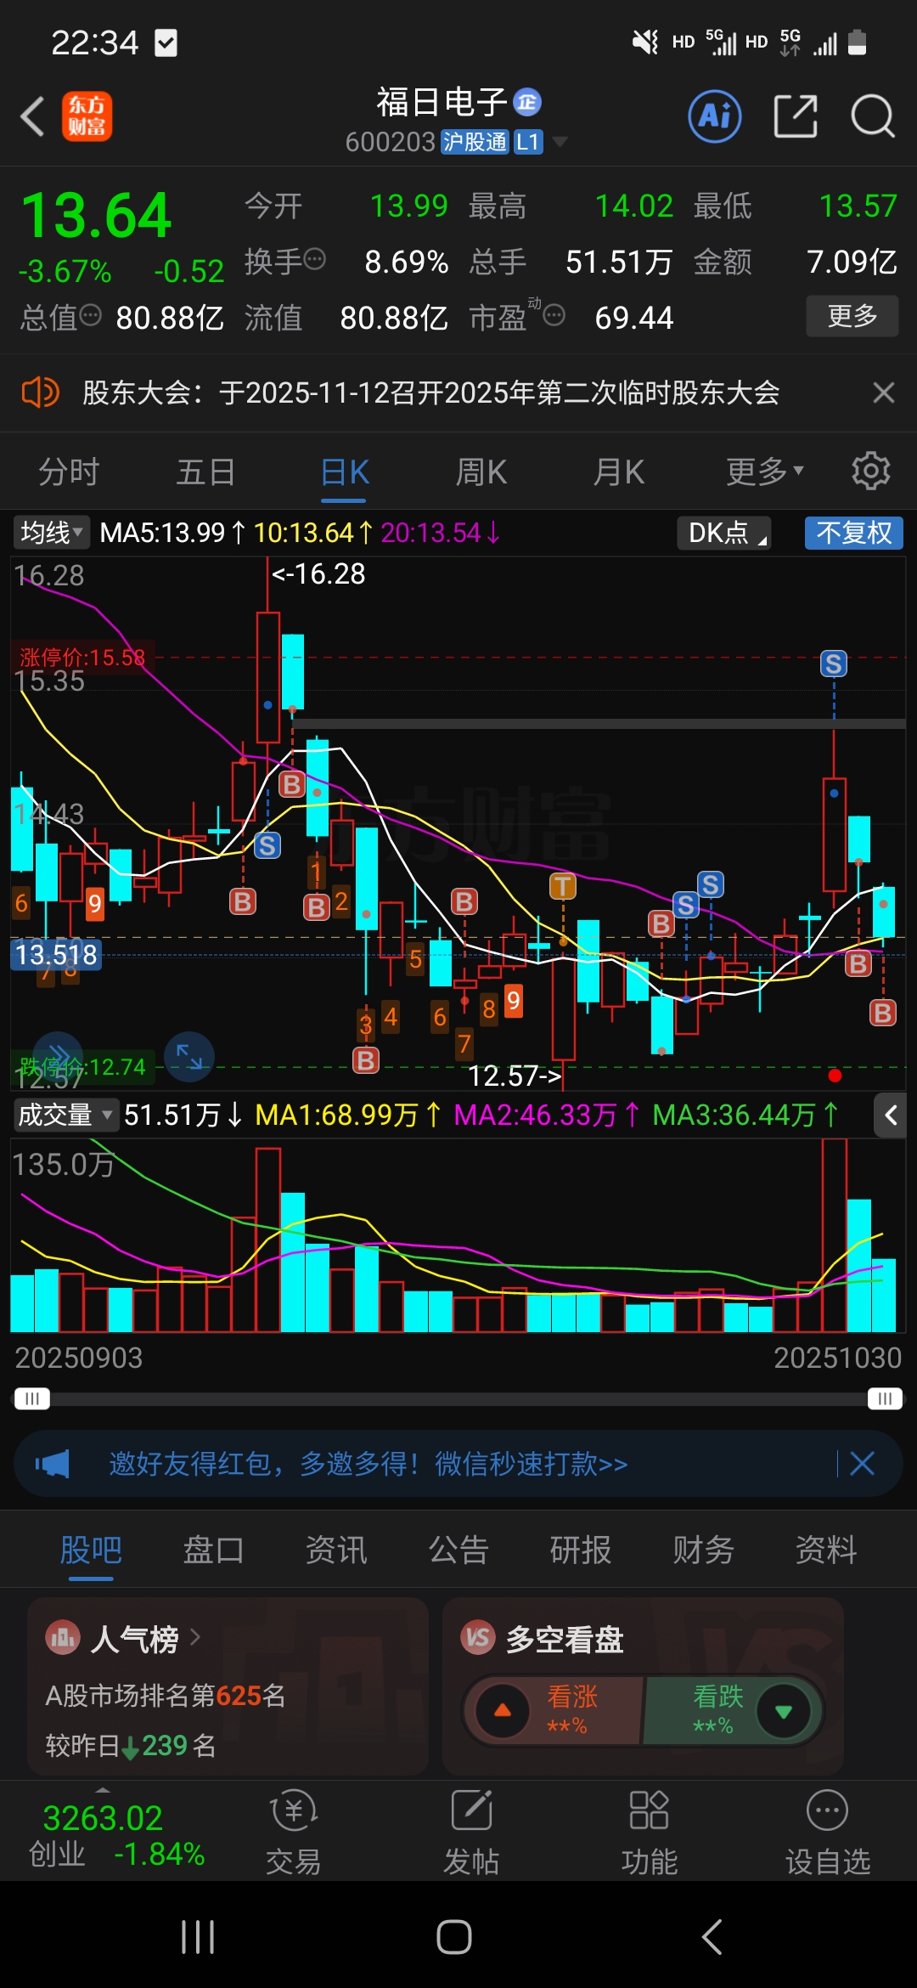917x1988 pixels.
Task: Vote 看跌 bearish
Action: 732,1710
